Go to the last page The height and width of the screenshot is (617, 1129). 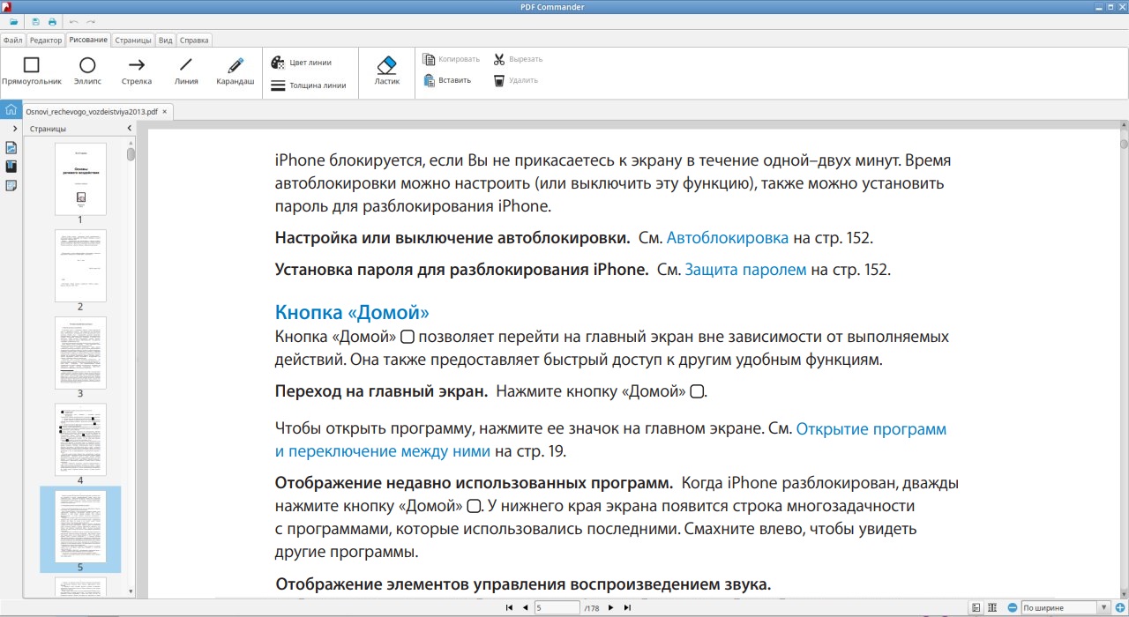pyautogui.click(x=627, y=608)
